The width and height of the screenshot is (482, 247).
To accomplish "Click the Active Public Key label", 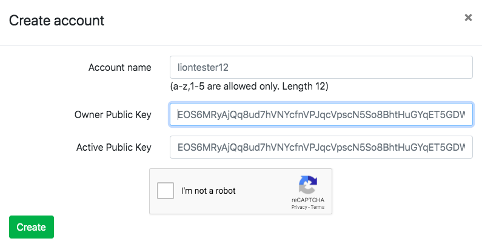I will pos(114,147).
